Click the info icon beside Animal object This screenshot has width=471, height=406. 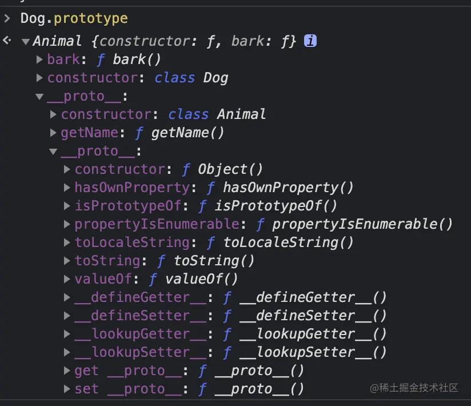click(x=310, y=41)
